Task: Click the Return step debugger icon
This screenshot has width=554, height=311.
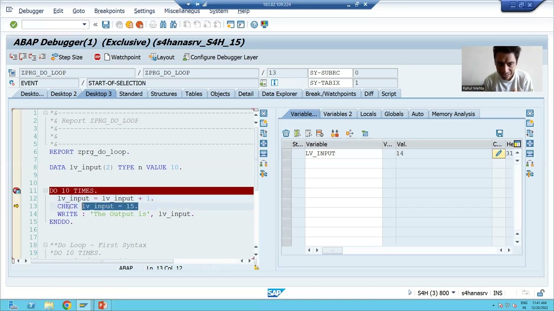Action: (32, 57)
